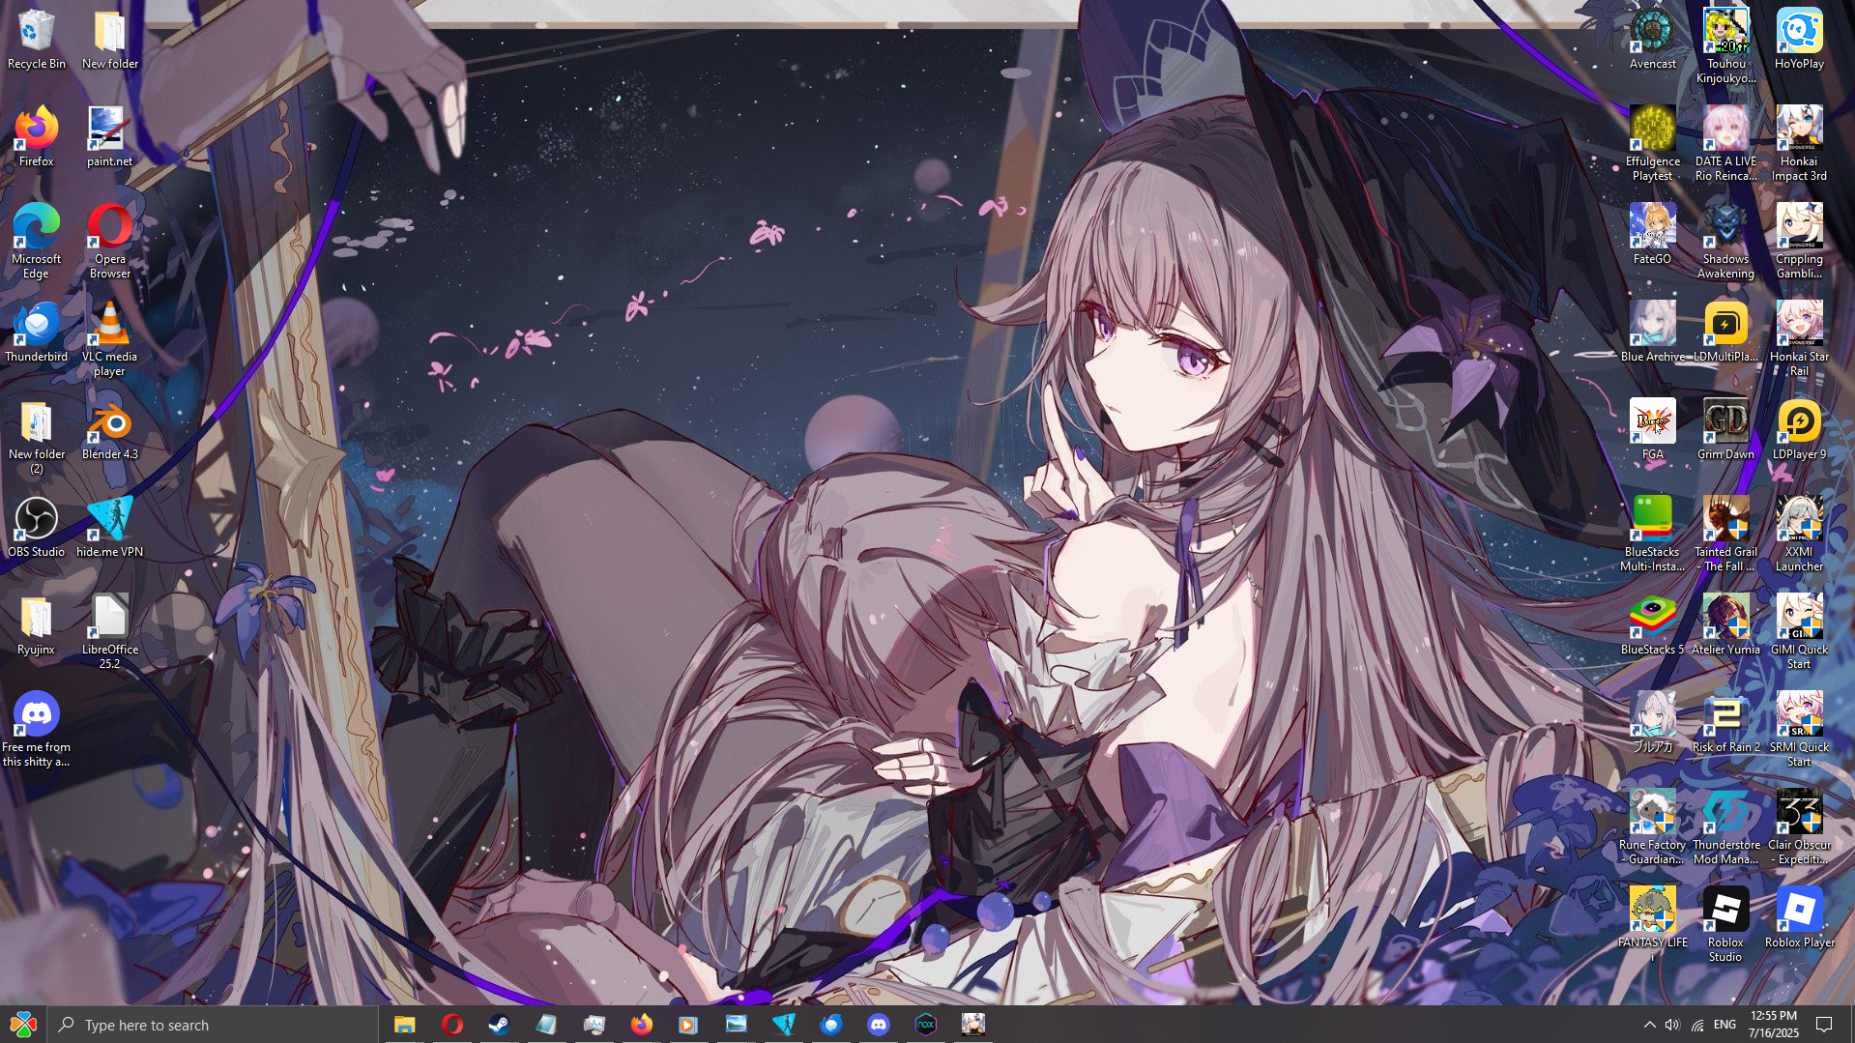
Task: Select the Honkai Star Rail icon
Action: coord(1799,339)
